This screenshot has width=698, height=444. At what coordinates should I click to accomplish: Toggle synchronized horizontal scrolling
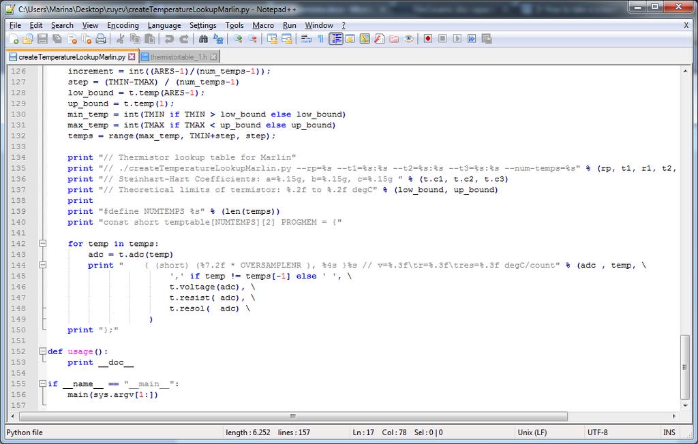point(287,39)
